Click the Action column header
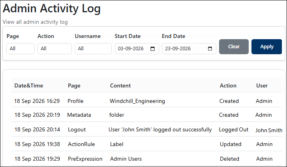 point(228,85)
